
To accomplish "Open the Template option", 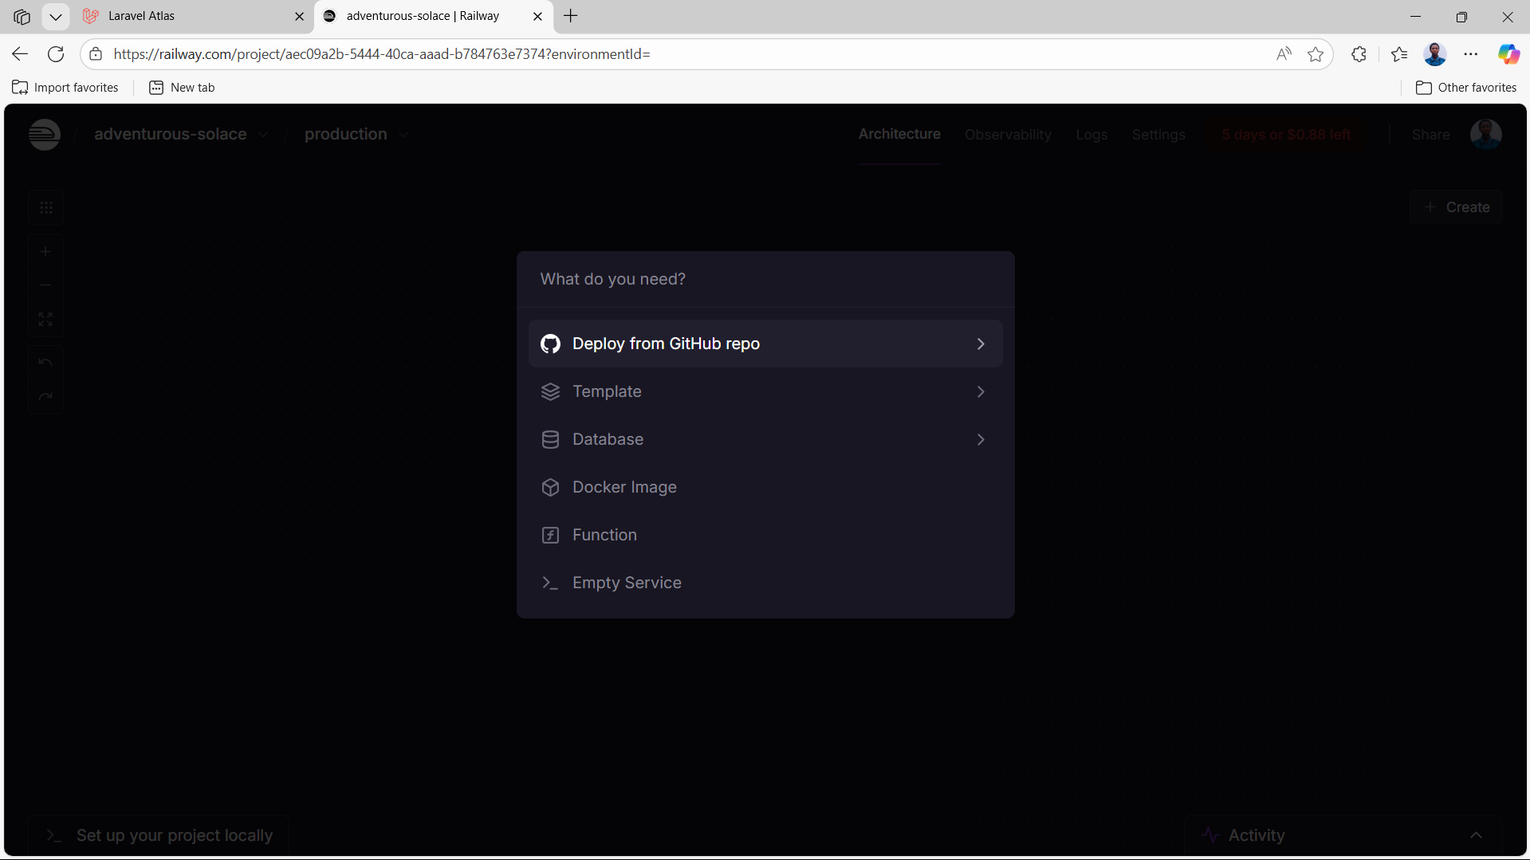I will [765, 391].
